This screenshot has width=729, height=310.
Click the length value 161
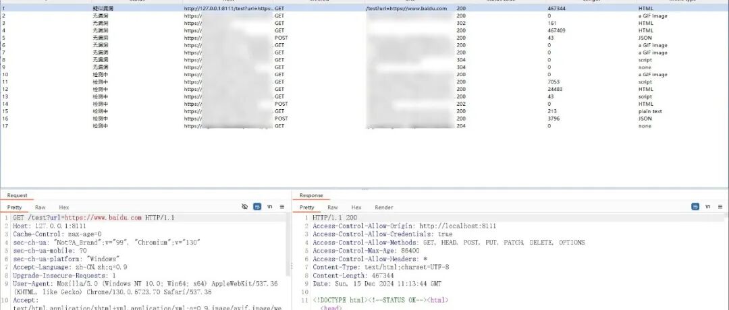click(552, 23)
